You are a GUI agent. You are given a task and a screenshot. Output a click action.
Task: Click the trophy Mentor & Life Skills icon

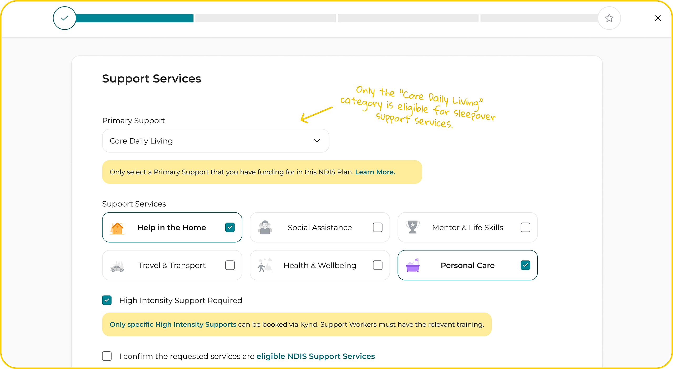click(412, 227)
